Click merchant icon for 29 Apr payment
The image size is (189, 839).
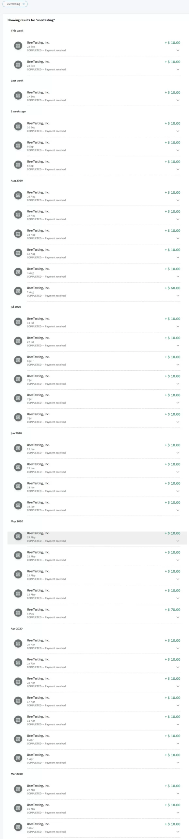click(18, 643)
